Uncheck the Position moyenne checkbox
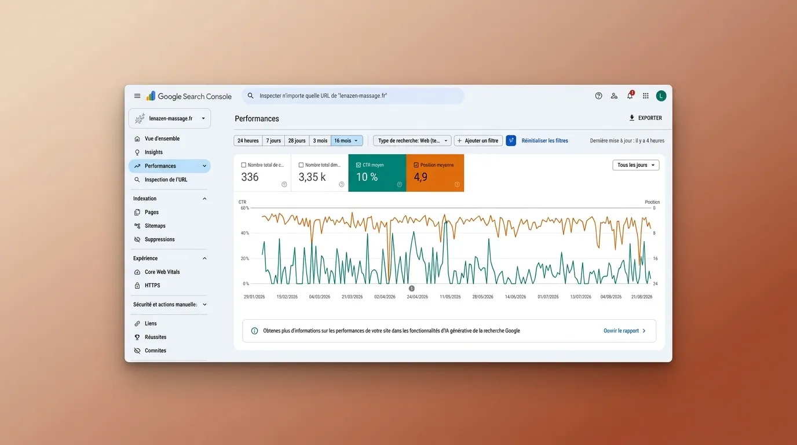This screenshot has width=797, height=445. tap(416, 165)
